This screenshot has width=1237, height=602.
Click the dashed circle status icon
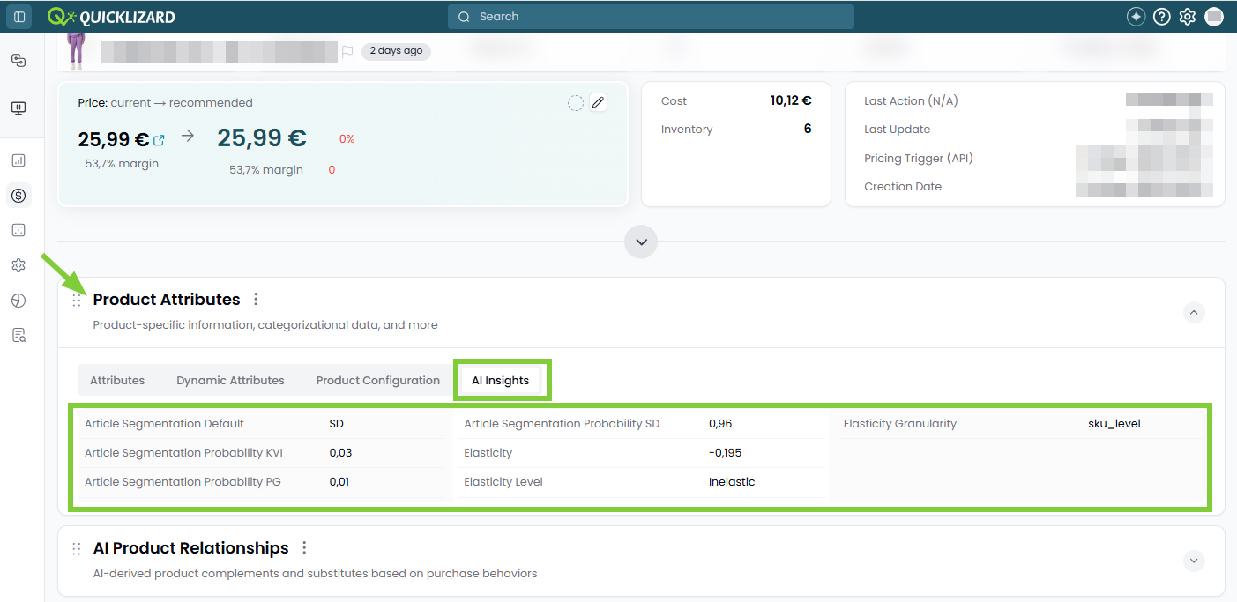[x=575, y=103]
